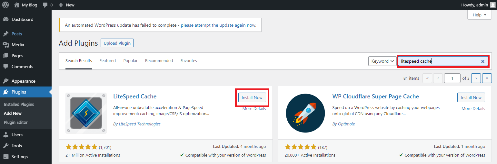
Task: Click WP Cloudflare star rating
Action: tap(301, 147)
